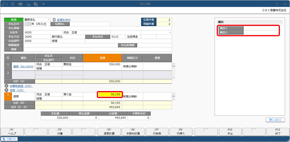Screen dimensions: 290x142
Task: Click the magnifier-plus zoom icon in title bar
Action: pos(5,4)
